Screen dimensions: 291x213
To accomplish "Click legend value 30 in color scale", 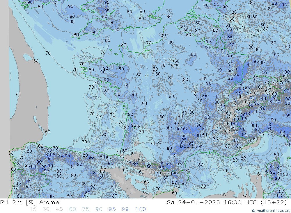I will pos(46,209).
